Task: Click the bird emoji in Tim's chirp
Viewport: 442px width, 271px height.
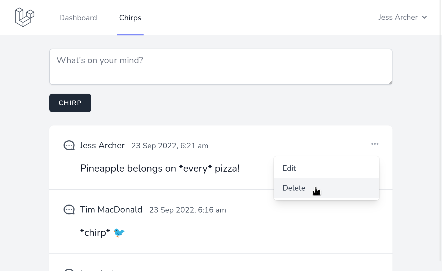Action: tap(119, 233)
